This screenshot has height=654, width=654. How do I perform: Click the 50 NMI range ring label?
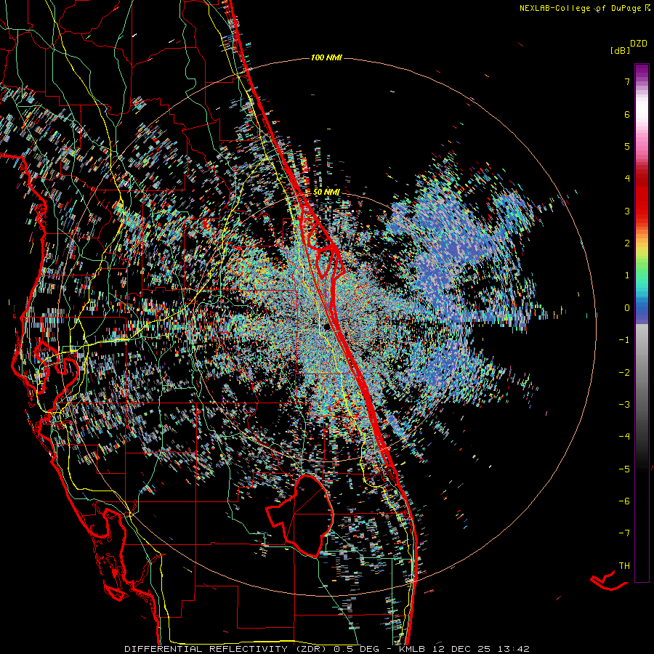tap(326, 192)
